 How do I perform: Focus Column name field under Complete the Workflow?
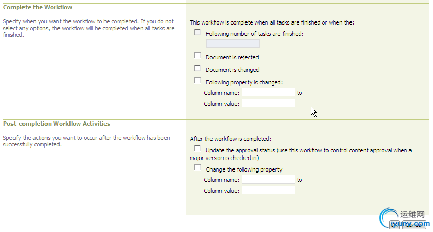point(268,92)
